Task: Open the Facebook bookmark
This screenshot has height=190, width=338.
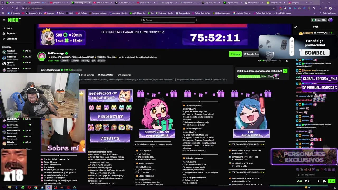Action: (x=14, y=13)
